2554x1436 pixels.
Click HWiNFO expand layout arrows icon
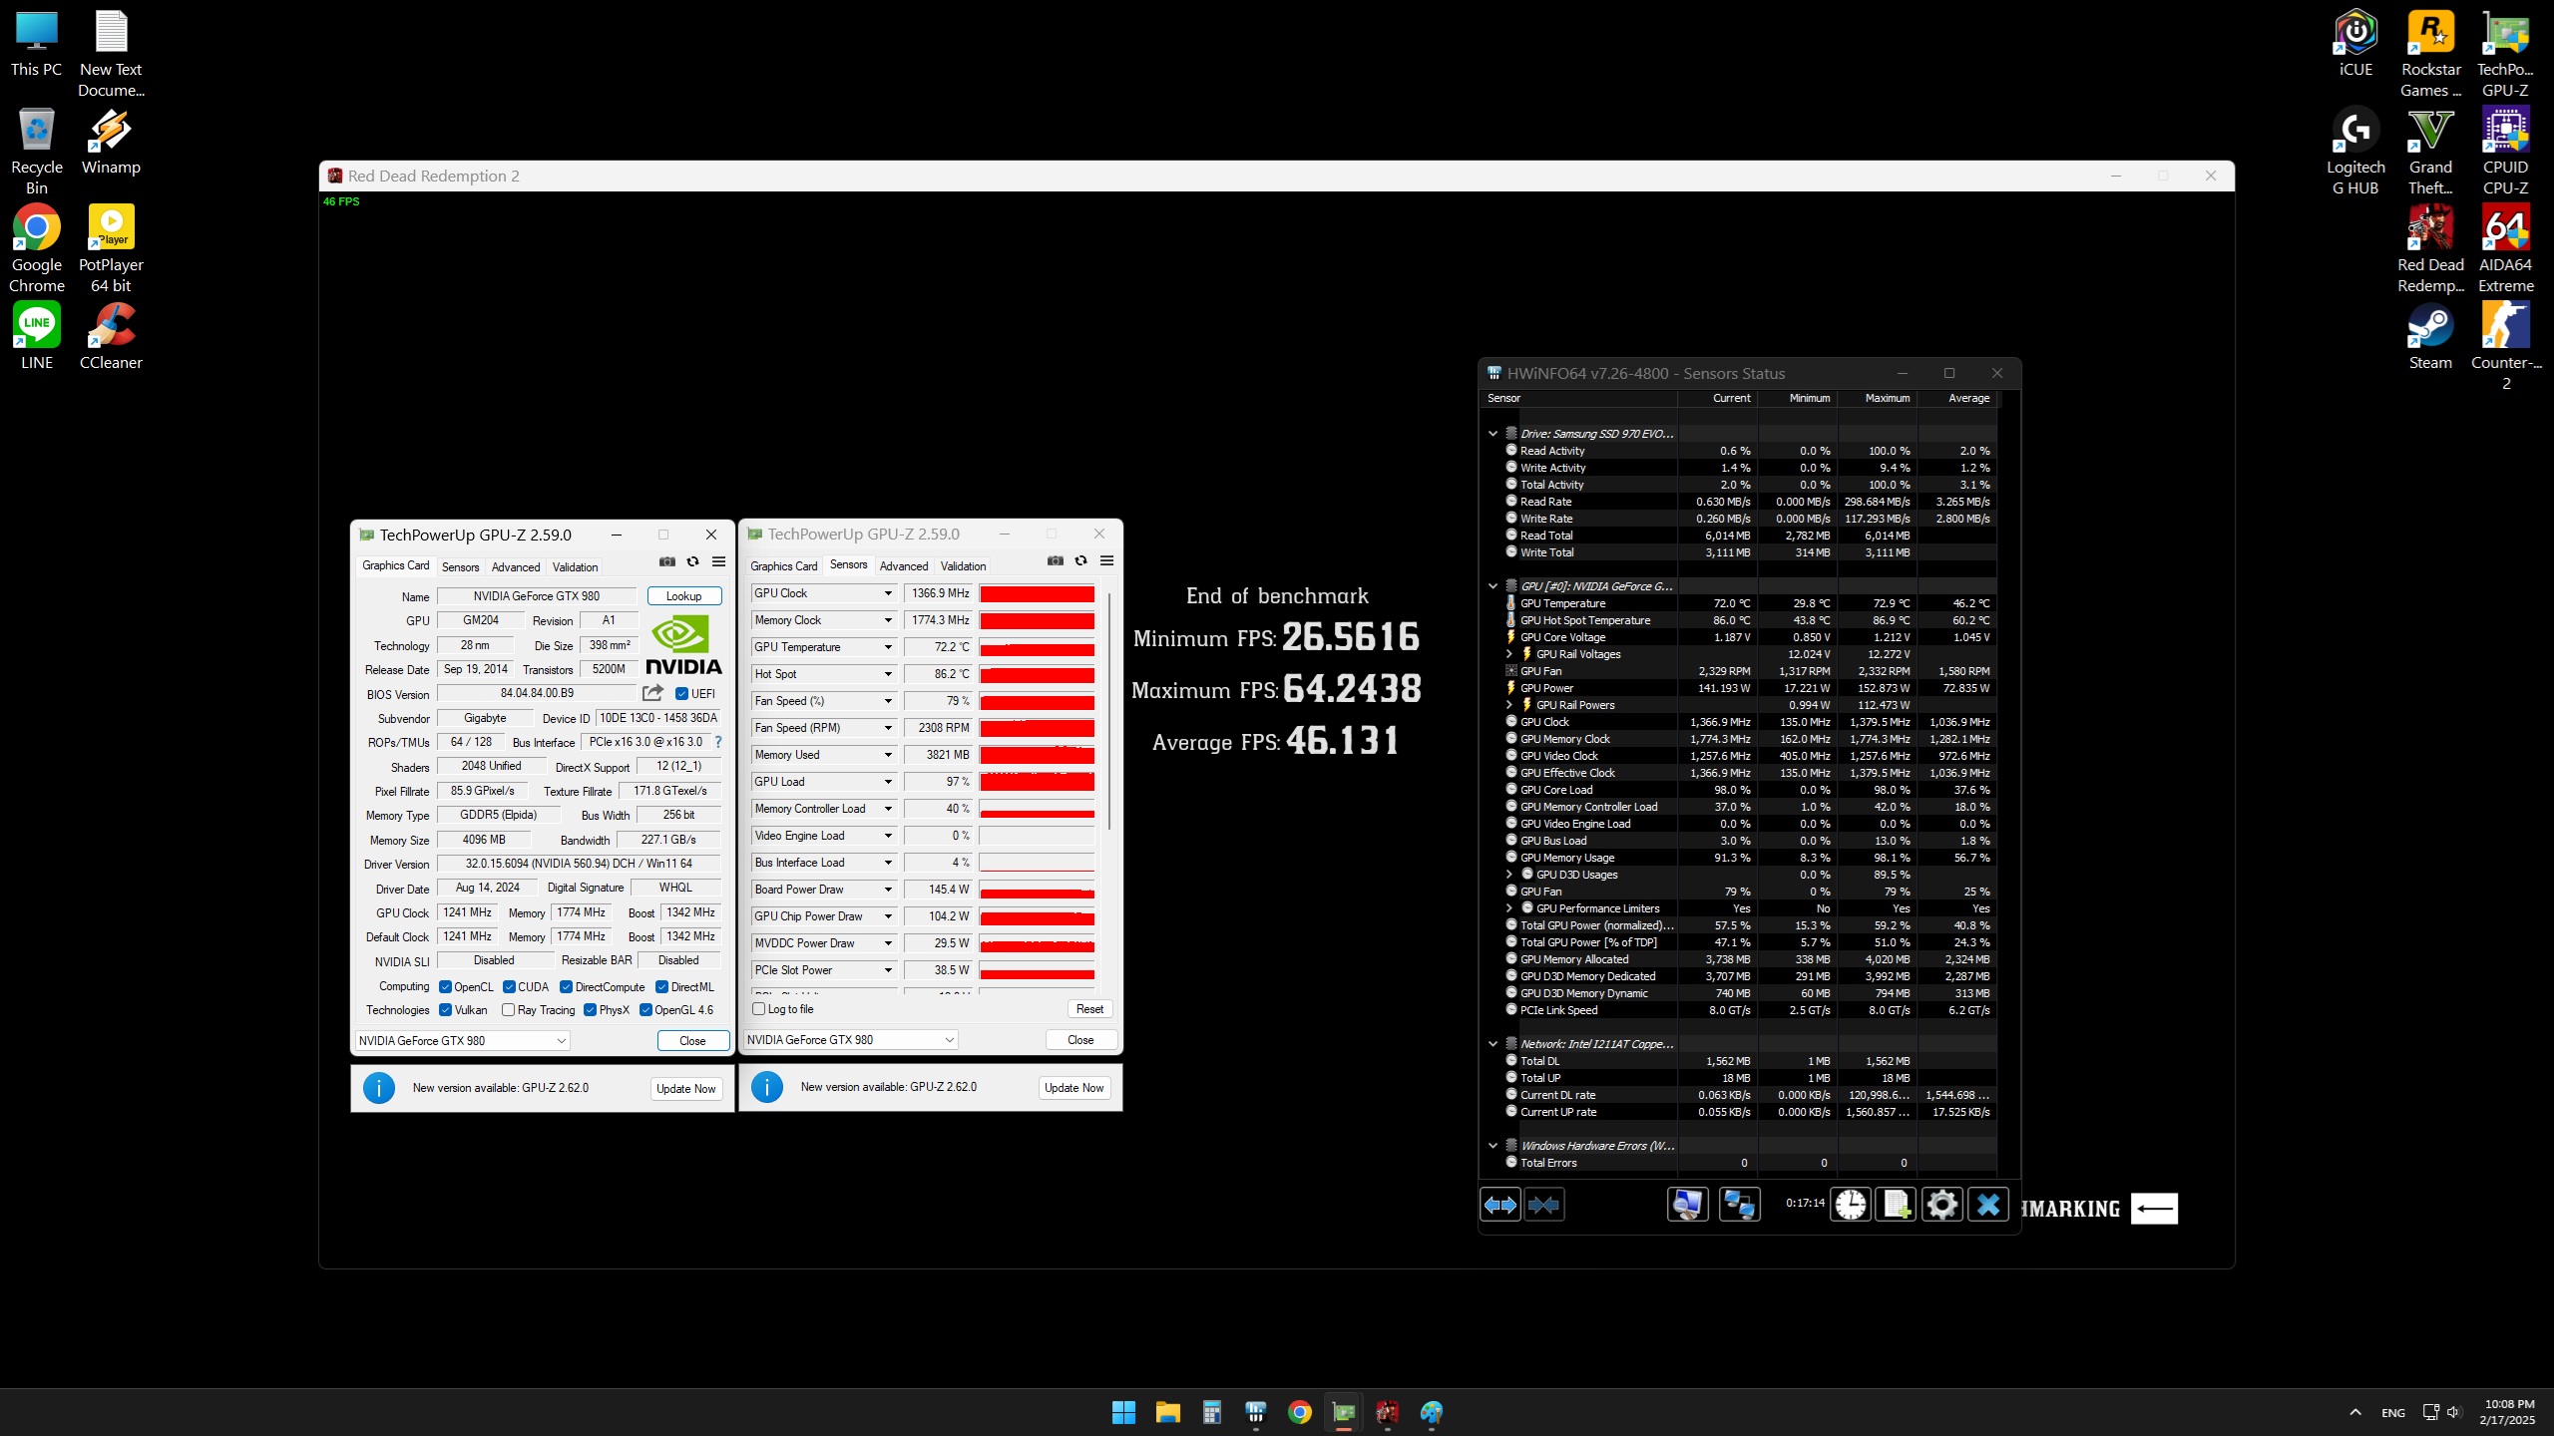point(1500,1205)
